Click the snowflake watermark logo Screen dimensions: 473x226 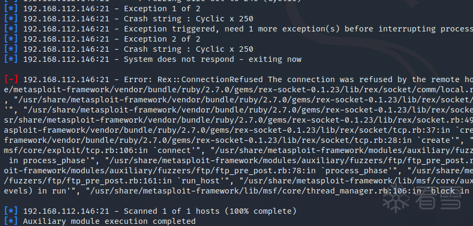tap(396, 198)
